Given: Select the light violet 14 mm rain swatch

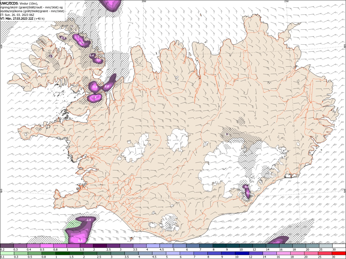Looking at the screenshot, I should click(x=270, y=253).
